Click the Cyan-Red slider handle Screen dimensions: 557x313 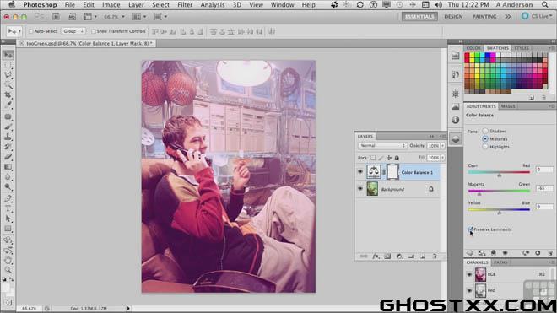click(499, 175)
